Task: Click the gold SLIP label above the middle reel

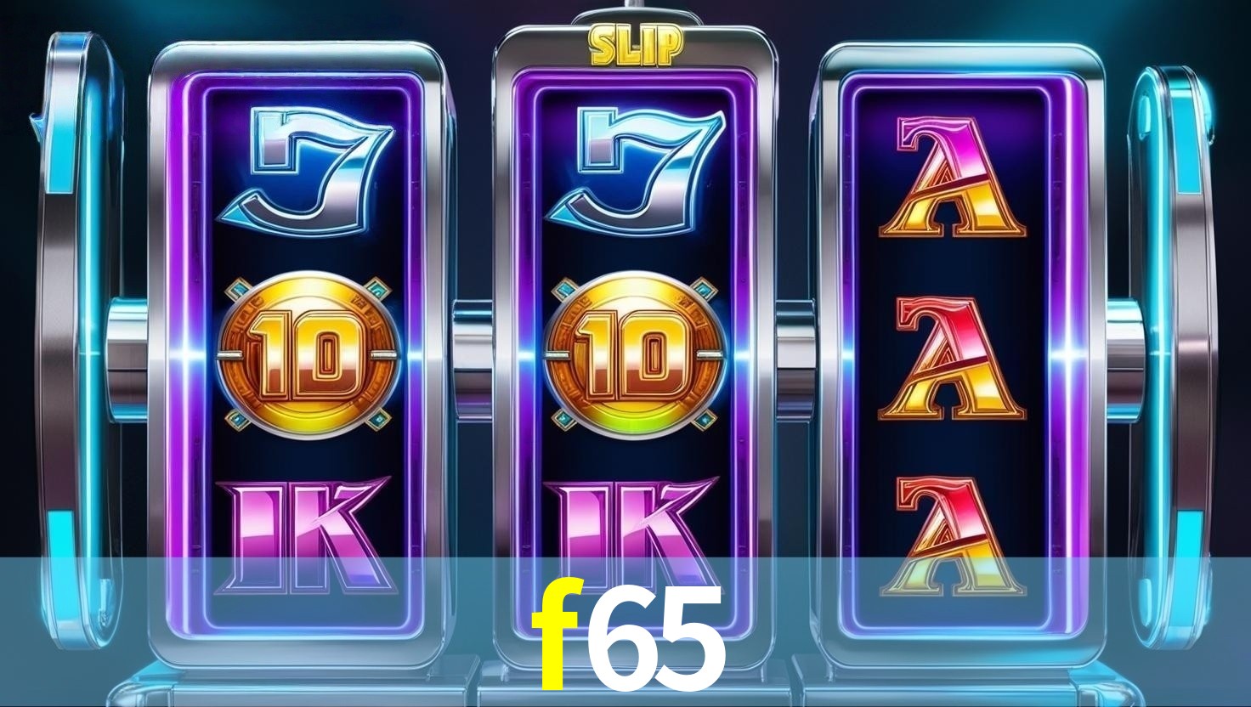Action: click(636, 46)
